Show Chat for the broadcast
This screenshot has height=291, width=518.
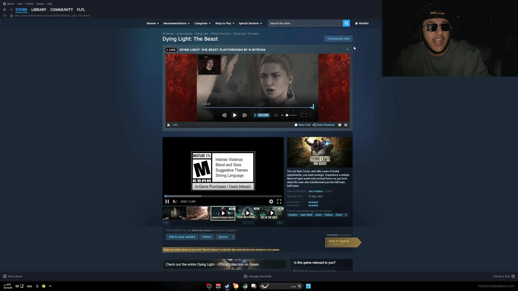pos(302,125)
